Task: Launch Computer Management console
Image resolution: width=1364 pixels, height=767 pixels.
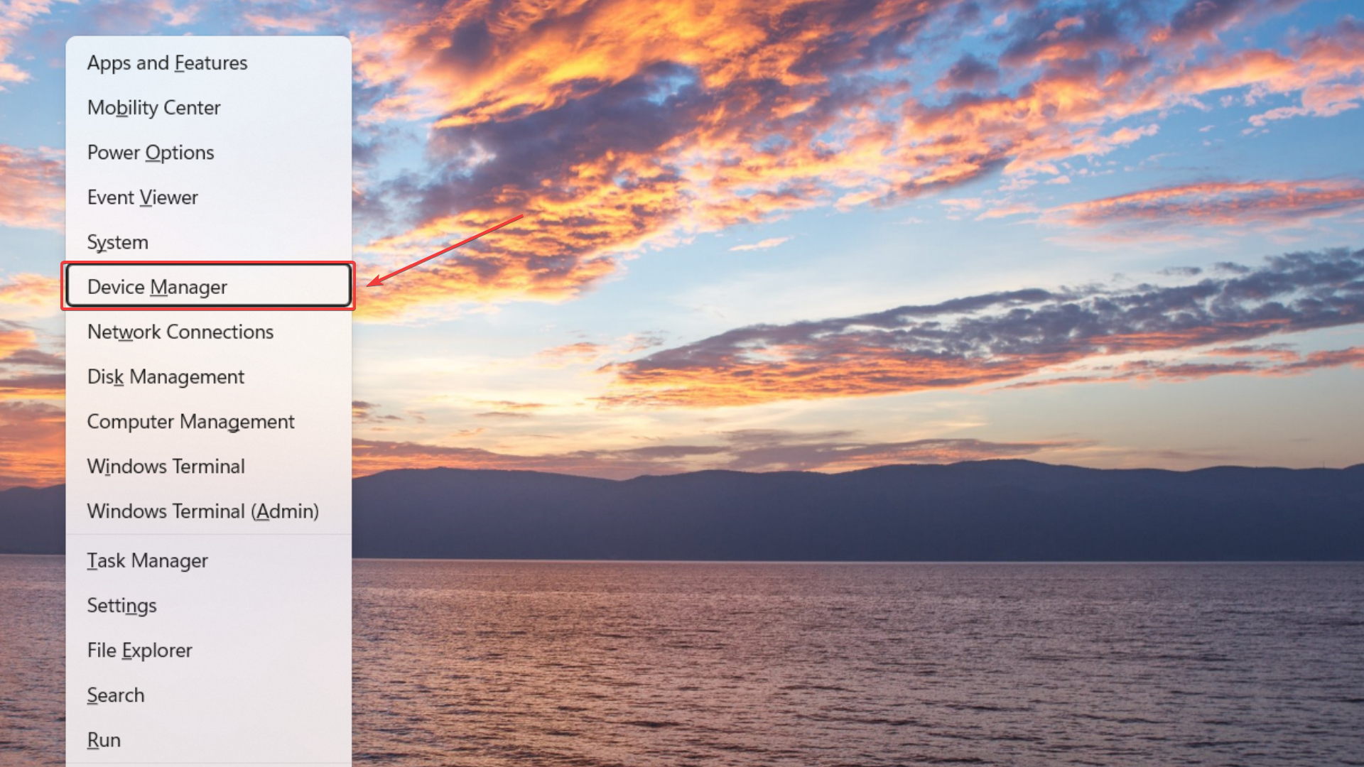Action: click(192, 420)
